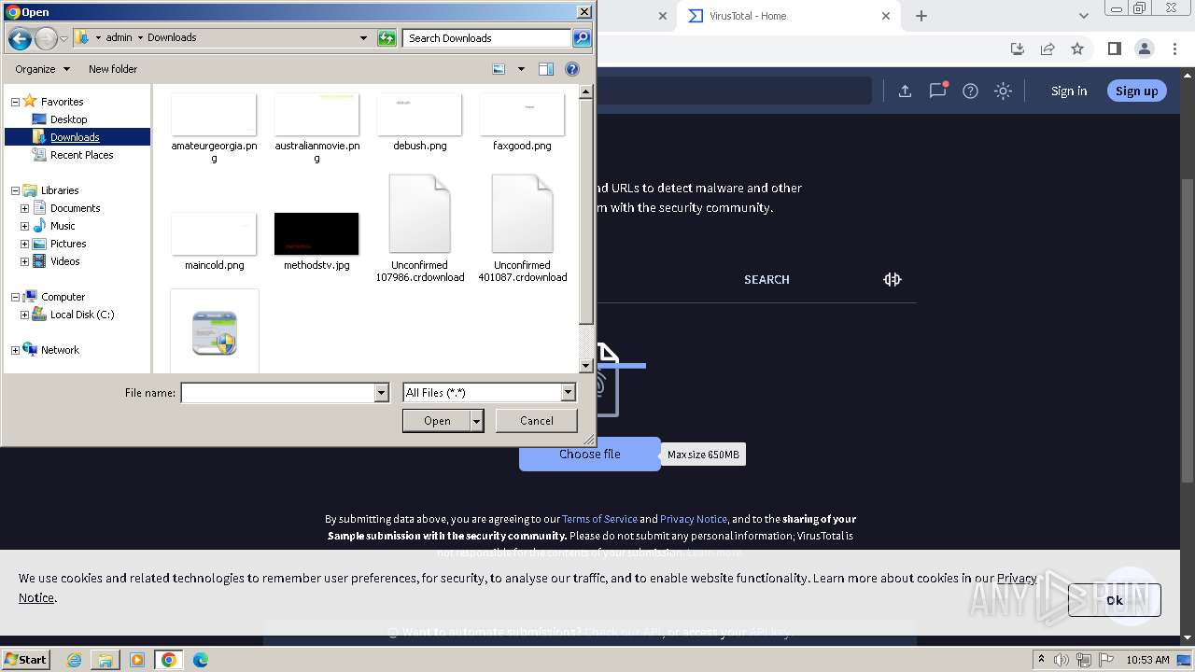Viewport: 1195px width, 672px height.
Task: Select Videos library in tree
Action: click(x=64, y=261)
